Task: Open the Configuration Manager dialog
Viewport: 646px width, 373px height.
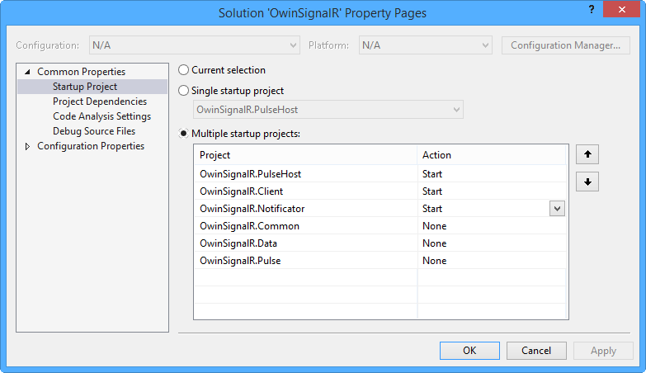Action: (x=566, y=45)
